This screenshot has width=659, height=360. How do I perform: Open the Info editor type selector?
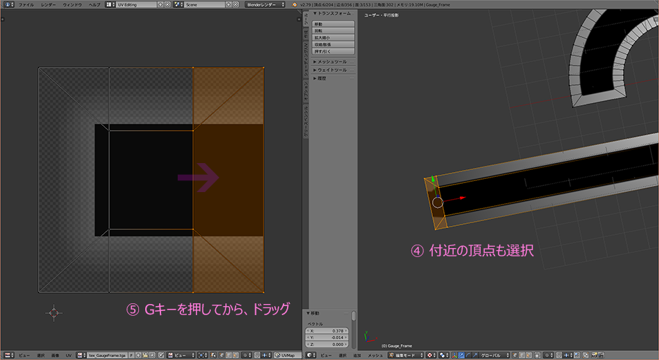9,5
